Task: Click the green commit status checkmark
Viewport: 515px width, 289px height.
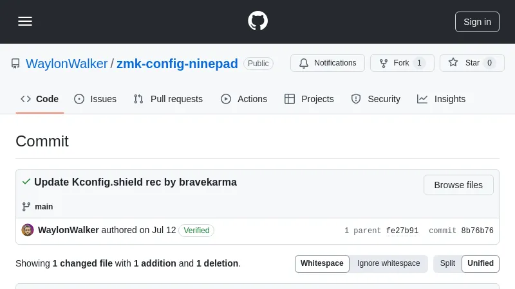Action: click(26, 182)
